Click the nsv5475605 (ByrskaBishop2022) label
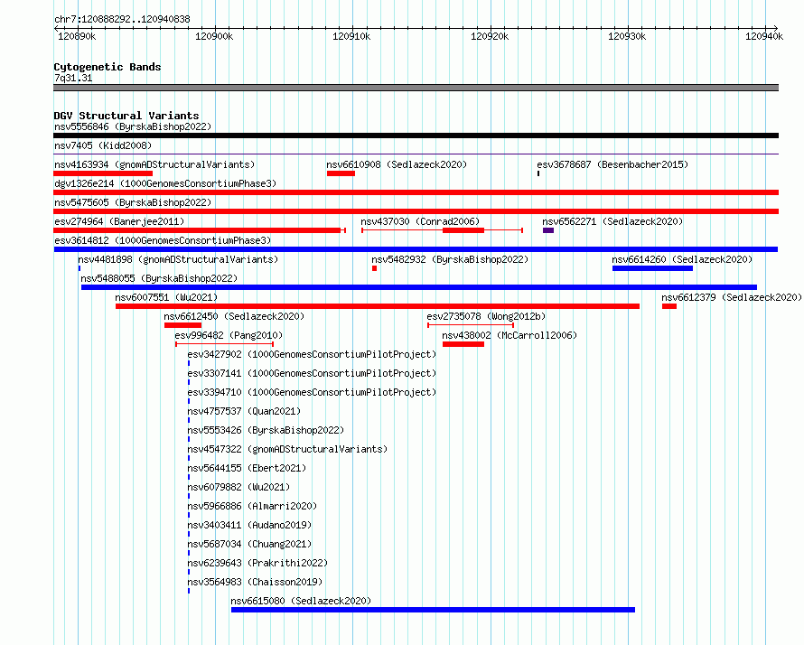Viewport: 804px width, 645px height. point(133,202)
